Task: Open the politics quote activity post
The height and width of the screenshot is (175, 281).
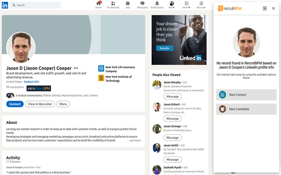Action: [x=39, y=172]
